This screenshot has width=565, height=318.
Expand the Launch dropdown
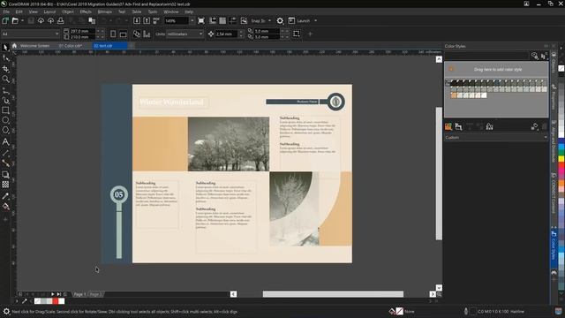pyautogui.click(x=316, y=21)
